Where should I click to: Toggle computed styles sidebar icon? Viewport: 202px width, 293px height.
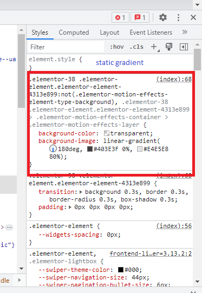pos(184,47)
